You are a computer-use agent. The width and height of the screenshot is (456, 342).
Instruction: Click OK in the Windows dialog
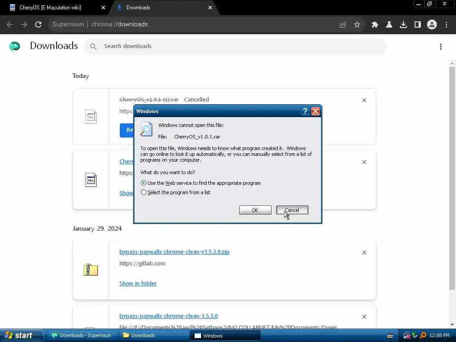[255, 210]
